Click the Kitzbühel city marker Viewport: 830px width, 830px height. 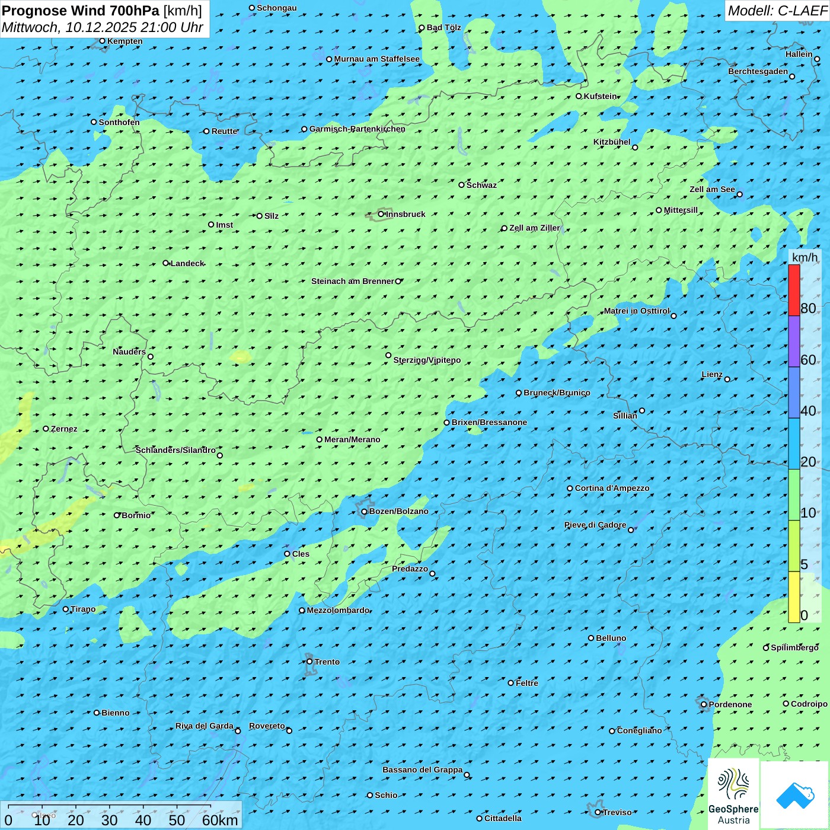[635, 148]
